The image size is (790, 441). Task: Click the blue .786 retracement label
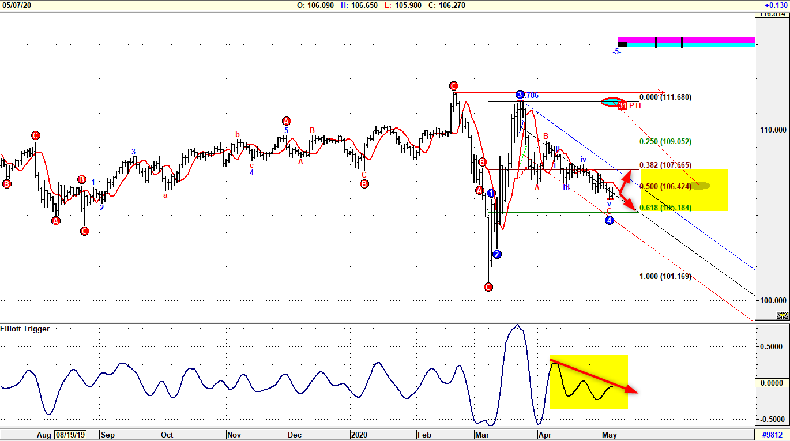click(x=531, y=95)
